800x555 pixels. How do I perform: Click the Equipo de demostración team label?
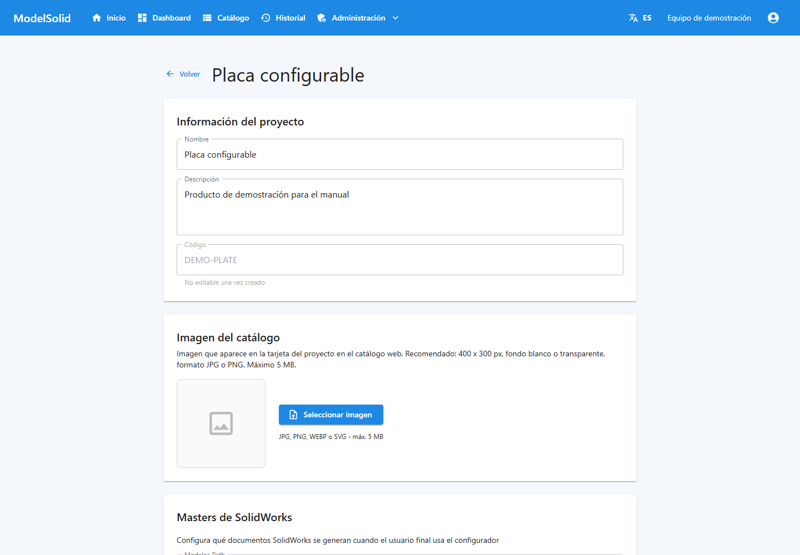[x=709, y=18]
